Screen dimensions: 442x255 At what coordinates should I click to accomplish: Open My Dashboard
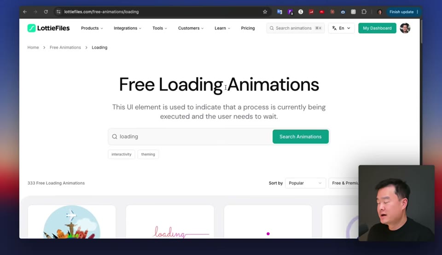point(377,28)
